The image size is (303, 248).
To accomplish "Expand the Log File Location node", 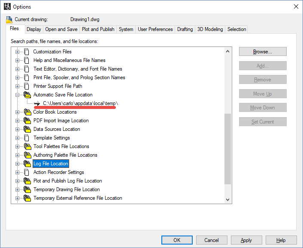I will [17, 164].
